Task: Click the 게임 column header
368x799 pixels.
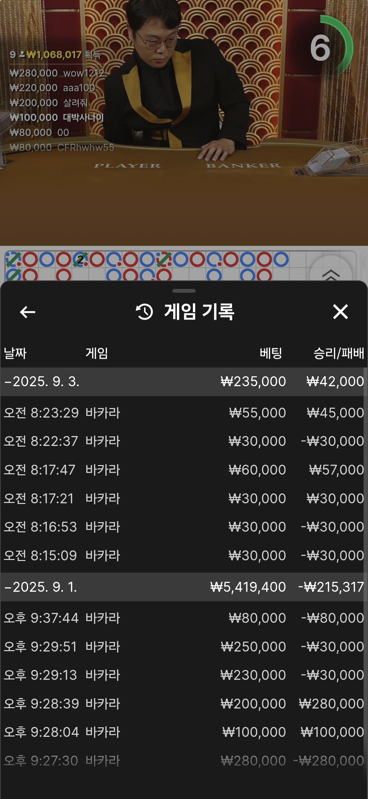Action: 97,353
